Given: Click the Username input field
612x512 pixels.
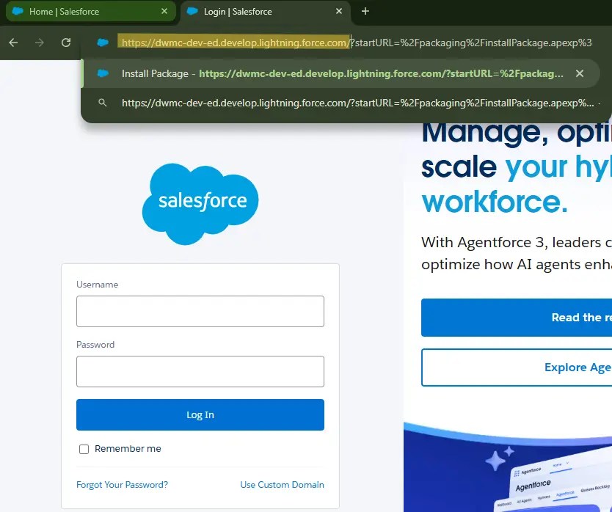Looking at the screenshot, I should [200, 311].
